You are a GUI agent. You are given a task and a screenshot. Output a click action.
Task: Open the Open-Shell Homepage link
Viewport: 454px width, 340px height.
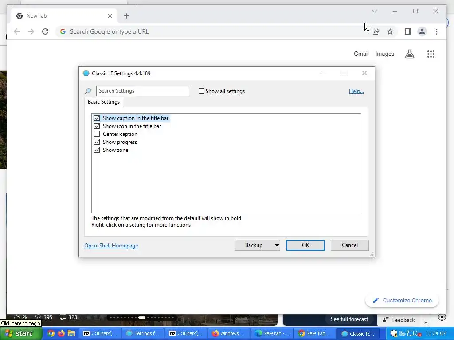(x=111, y=245)
